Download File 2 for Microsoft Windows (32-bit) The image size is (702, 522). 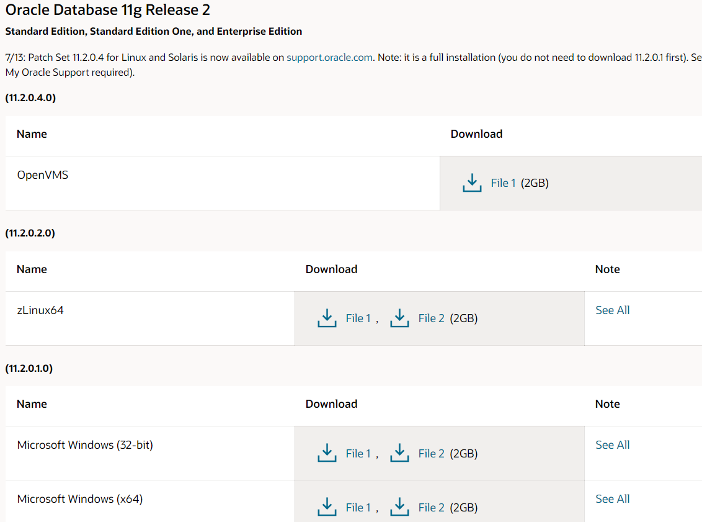pos(431,454)
